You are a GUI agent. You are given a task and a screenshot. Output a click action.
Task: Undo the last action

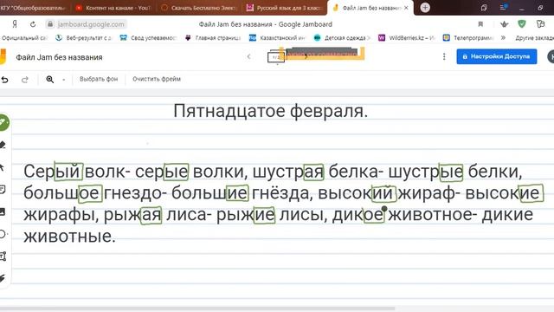[4, 80]
